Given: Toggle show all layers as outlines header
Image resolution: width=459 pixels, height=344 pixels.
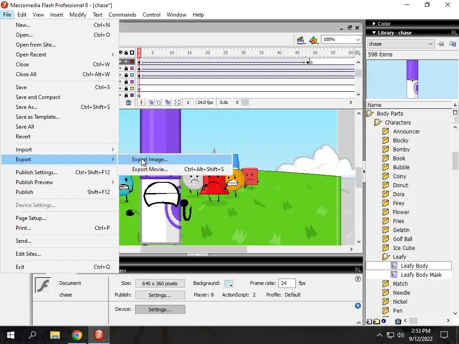Looking at the screenshot, I should 132,53.
